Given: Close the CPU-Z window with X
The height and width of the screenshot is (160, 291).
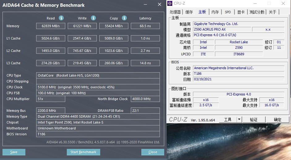Looking at the screenshot, I should click(x=283, y=3).
